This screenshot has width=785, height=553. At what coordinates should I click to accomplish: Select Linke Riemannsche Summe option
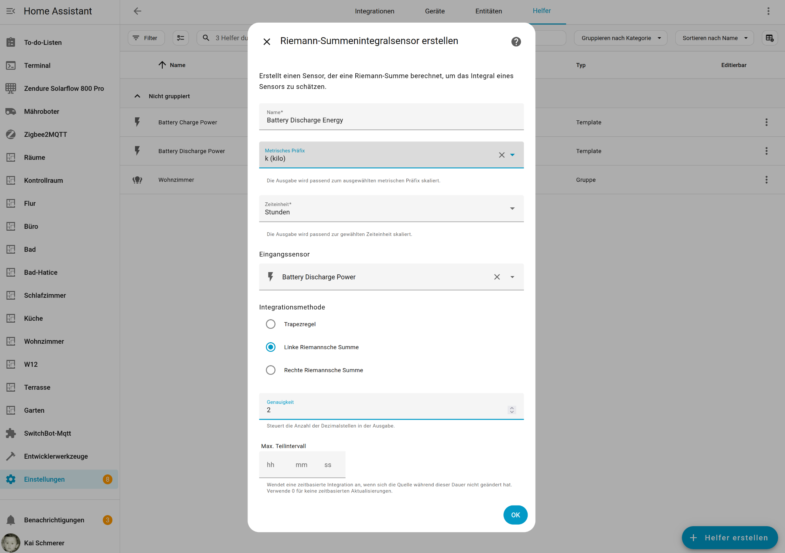pos(270,347)
